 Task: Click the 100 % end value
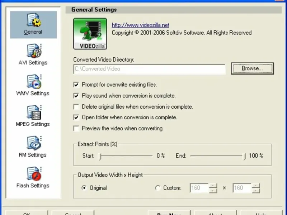pos(256,156)
